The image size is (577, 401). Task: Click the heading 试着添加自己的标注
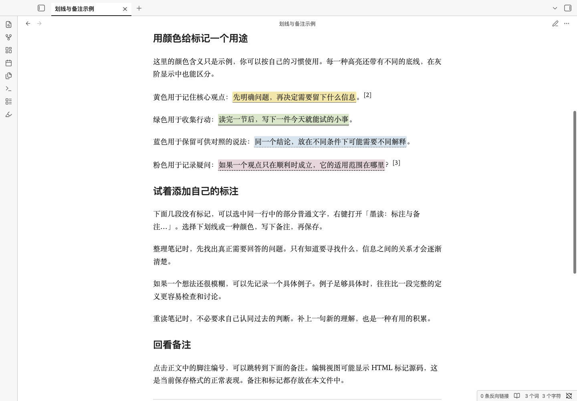(x=196, y=191)
